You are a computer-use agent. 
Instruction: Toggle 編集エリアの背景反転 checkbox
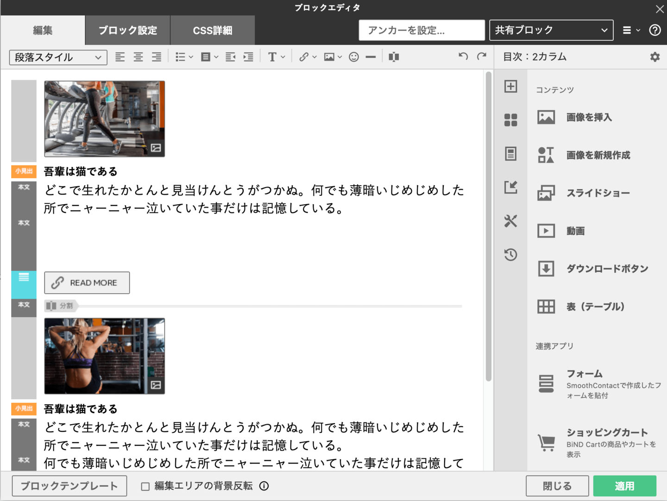point(145,486)
